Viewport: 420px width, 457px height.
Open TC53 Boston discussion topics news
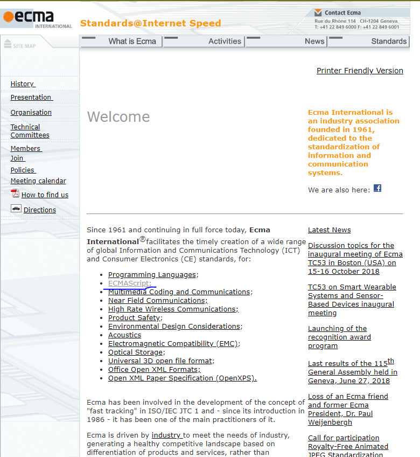(355, 259)
